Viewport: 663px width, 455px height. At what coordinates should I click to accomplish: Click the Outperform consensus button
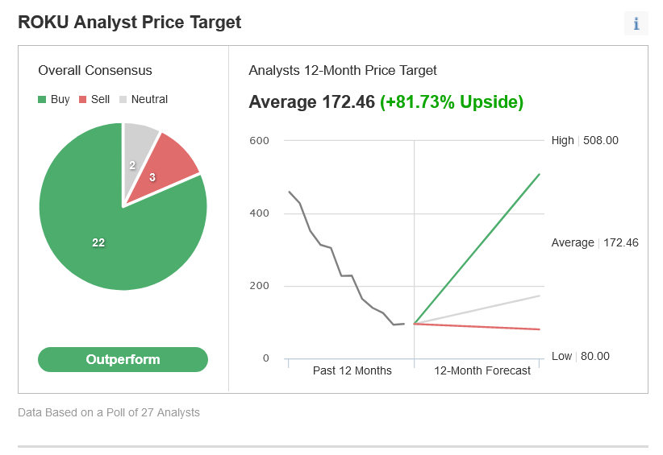click(x=123, y=360)
